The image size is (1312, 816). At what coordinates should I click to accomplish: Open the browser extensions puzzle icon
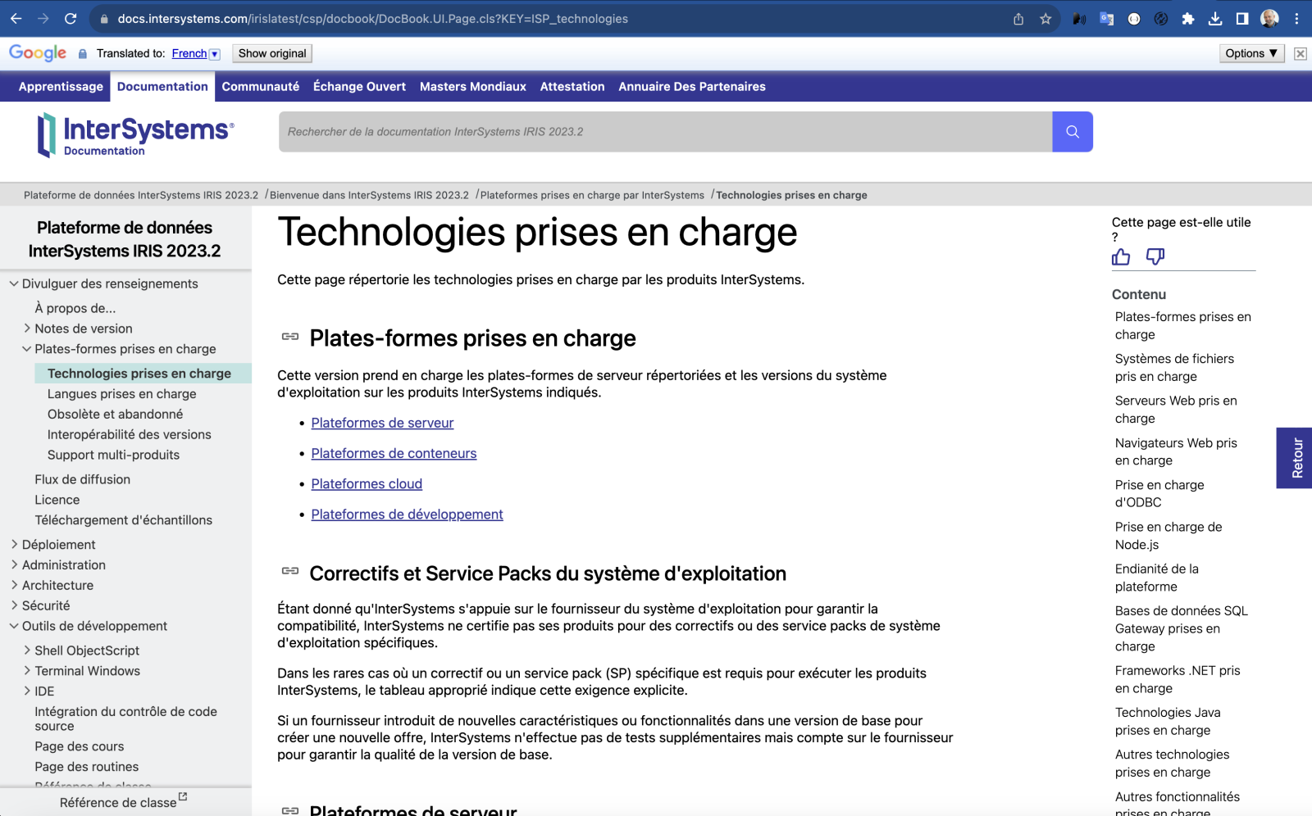[x=1187, y=19]
